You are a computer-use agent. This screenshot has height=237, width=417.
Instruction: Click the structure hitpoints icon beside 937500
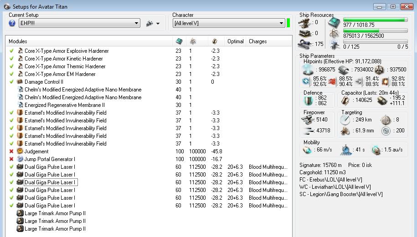pyautogui.click(x=379, y=70)
